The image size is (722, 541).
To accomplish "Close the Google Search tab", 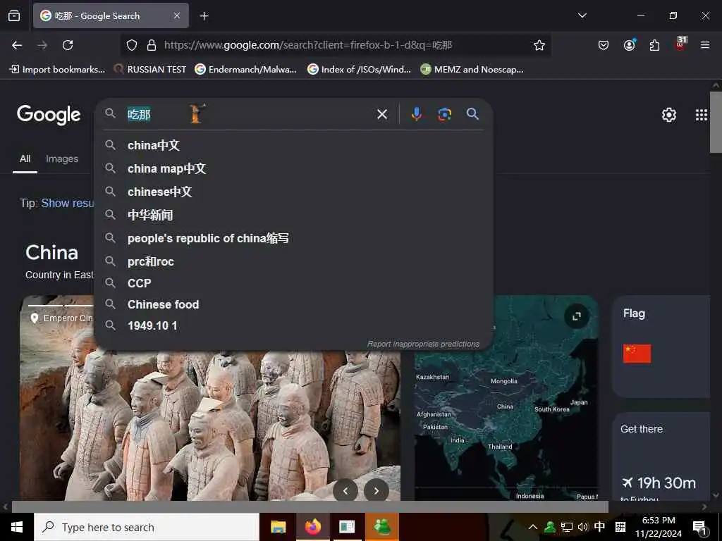I will pos(177,15).
